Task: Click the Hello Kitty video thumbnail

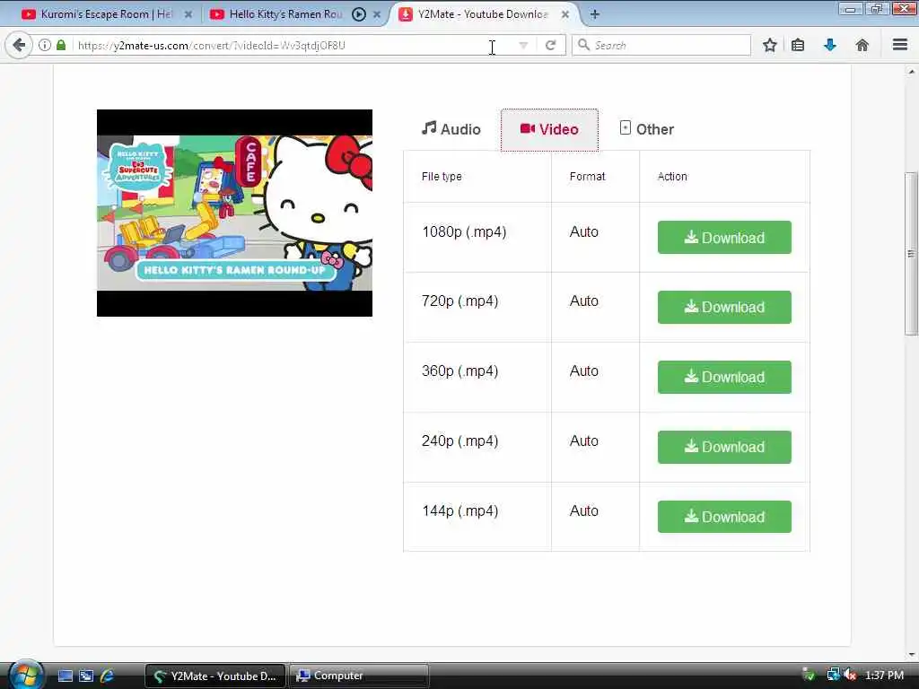Action: click(x=234, y=213)
